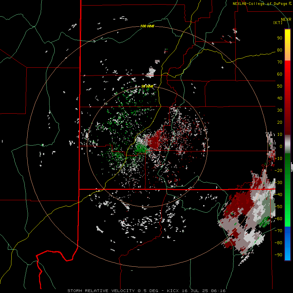
Task: Click the 50 NMI range ring label
Action: pyautogui.click(x=147, y=86)
